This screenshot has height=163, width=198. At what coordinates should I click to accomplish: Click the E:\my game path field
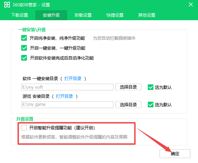tap(67, 105)
